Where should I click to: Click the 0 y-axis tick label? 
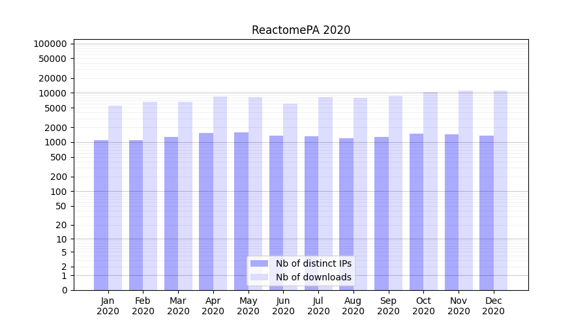pos(64,290)
